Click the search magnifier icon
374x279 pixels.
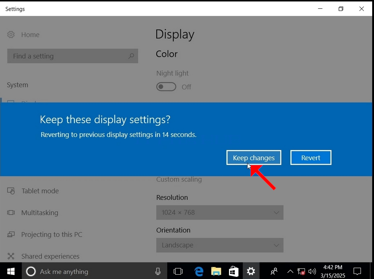[131, 56]
